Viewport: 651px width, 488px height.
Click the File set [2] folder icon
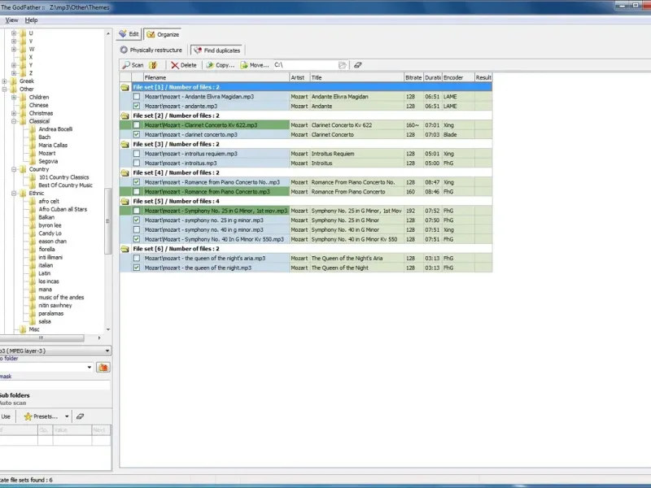point(125,115)
